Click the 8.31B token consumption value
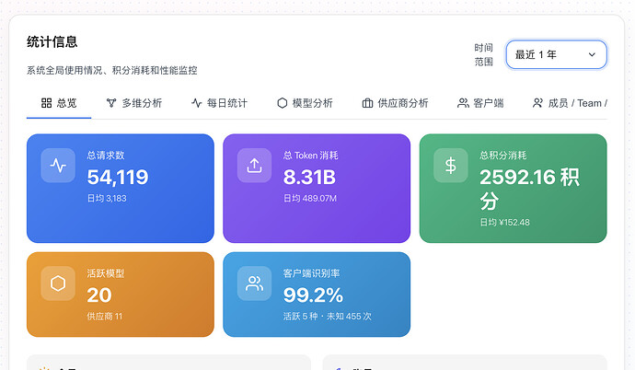The image size is (635, 370). [x=309, y=177]
